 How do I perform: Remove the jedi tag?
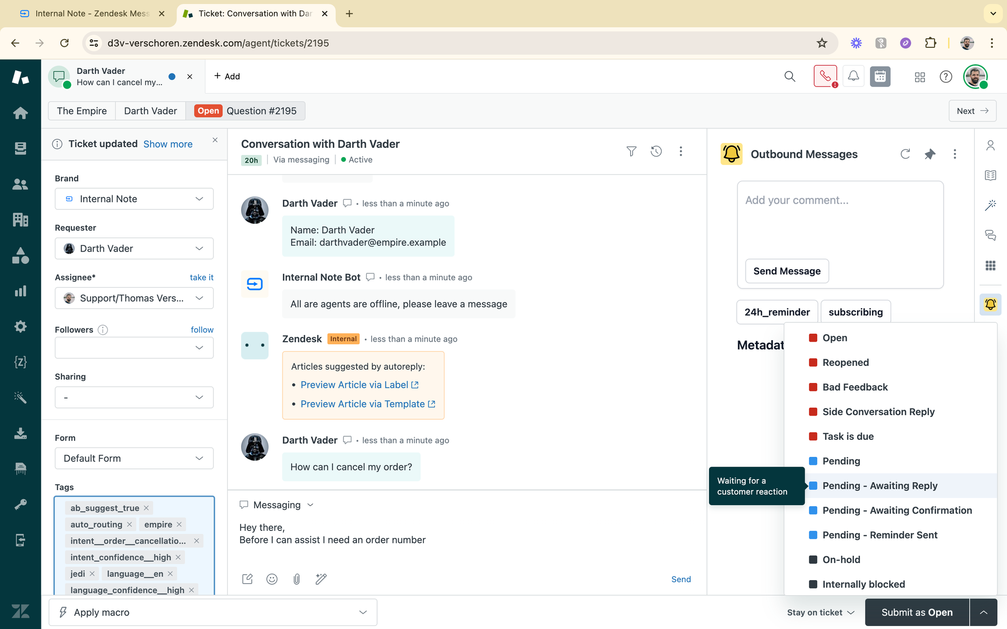92,574
